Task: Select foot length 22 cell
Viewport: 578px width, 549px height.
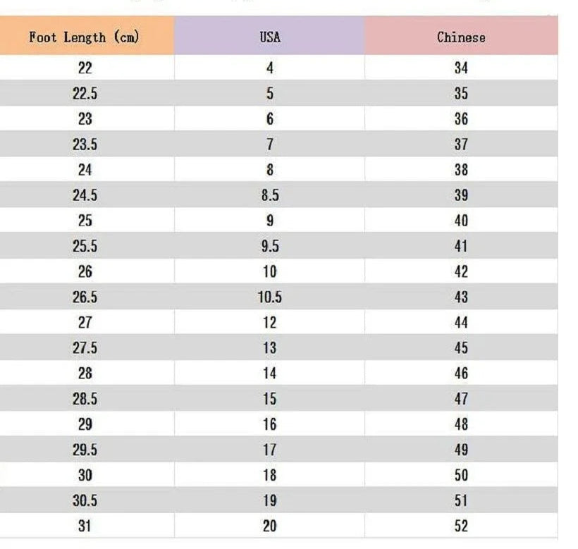Action: [85, 68]
